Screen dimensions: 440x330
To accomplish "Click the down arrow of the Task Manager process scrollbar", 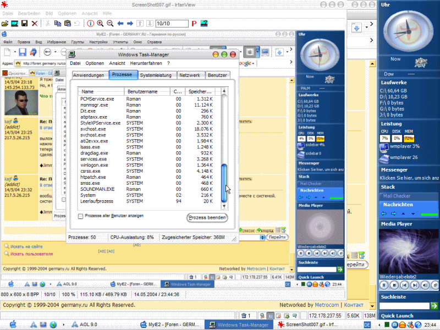I will point(224,206).
